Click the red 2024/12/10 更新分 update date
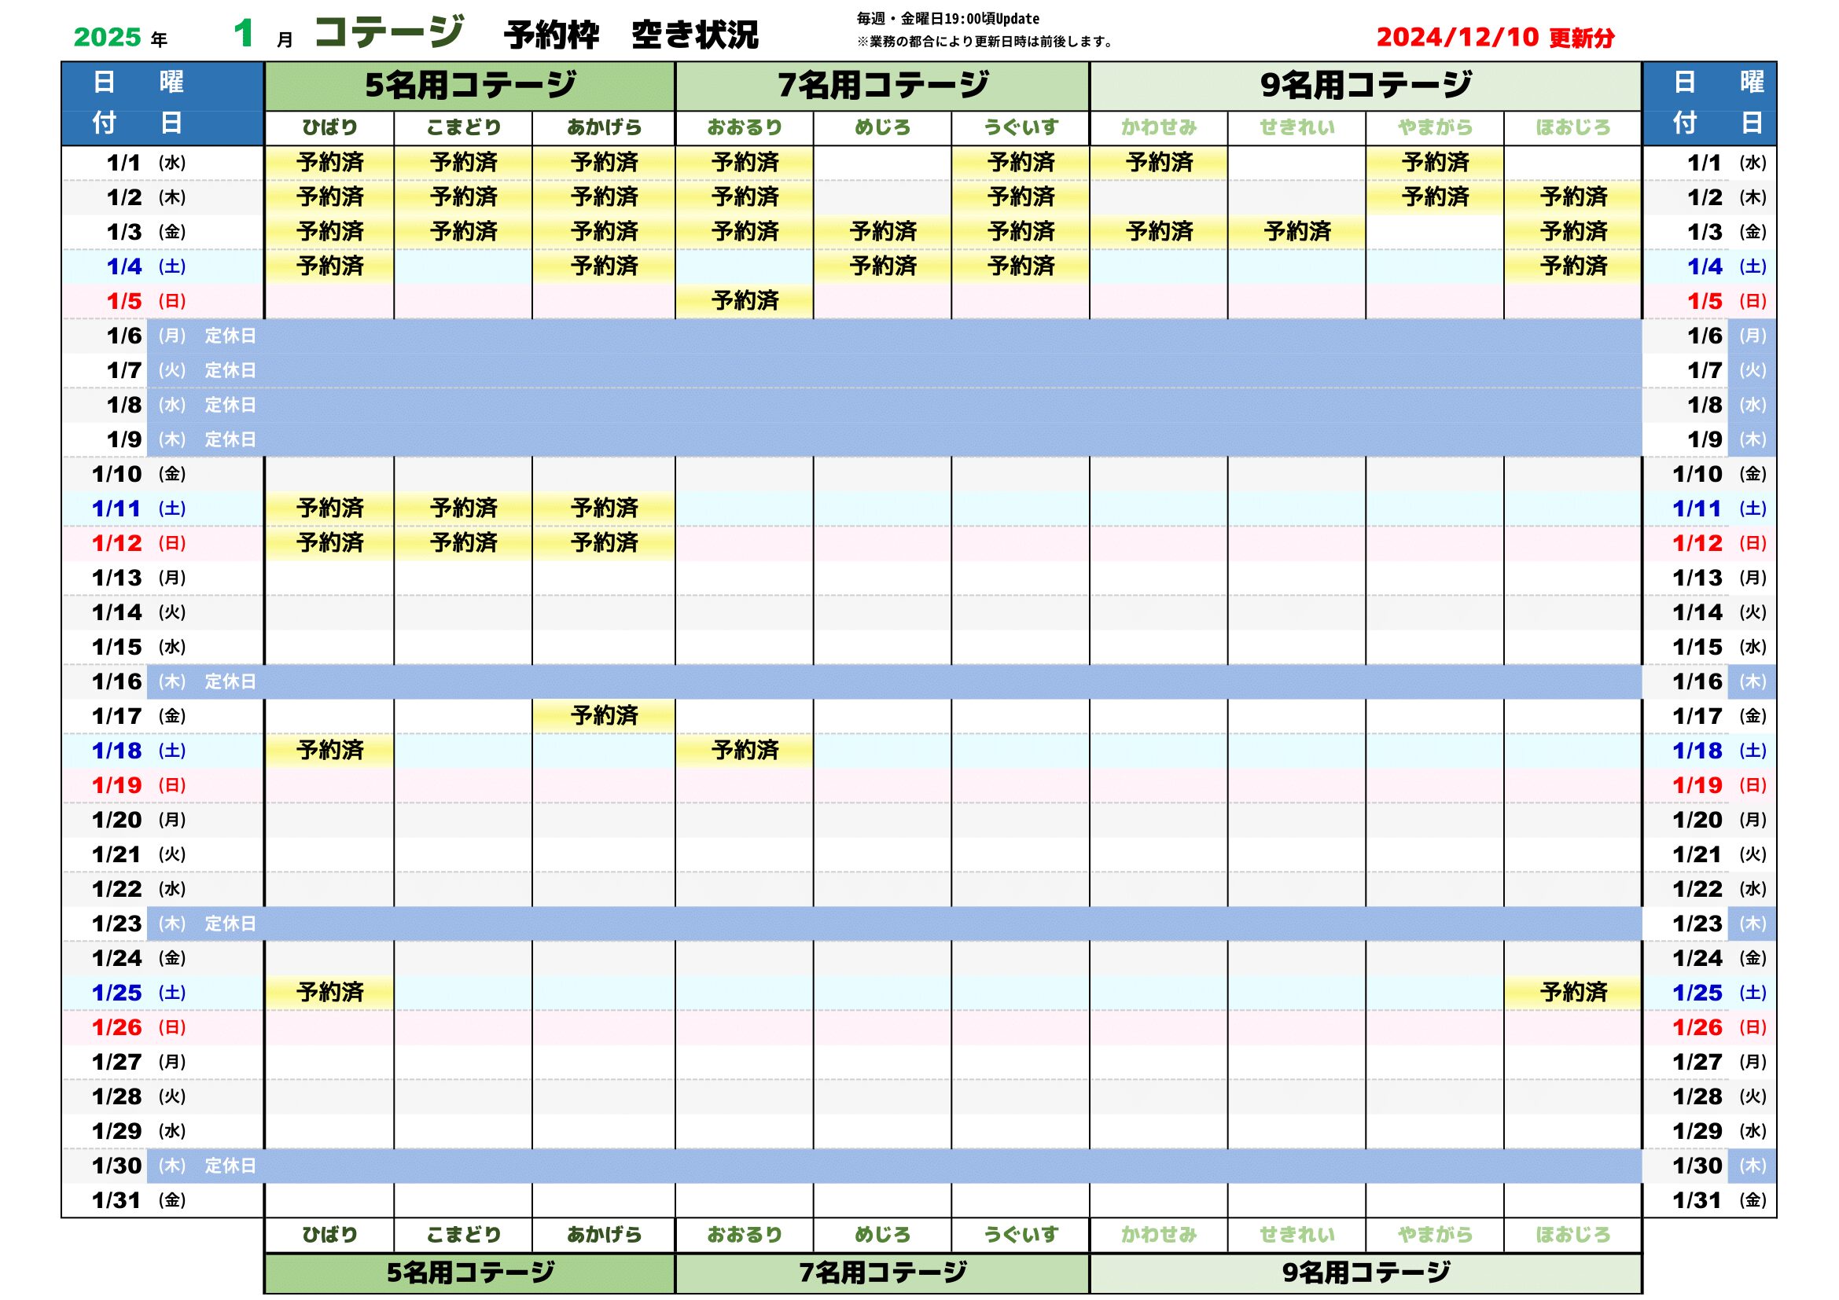The height and width of the screenshot is (1300, 1839). [x=1495, y=37]
